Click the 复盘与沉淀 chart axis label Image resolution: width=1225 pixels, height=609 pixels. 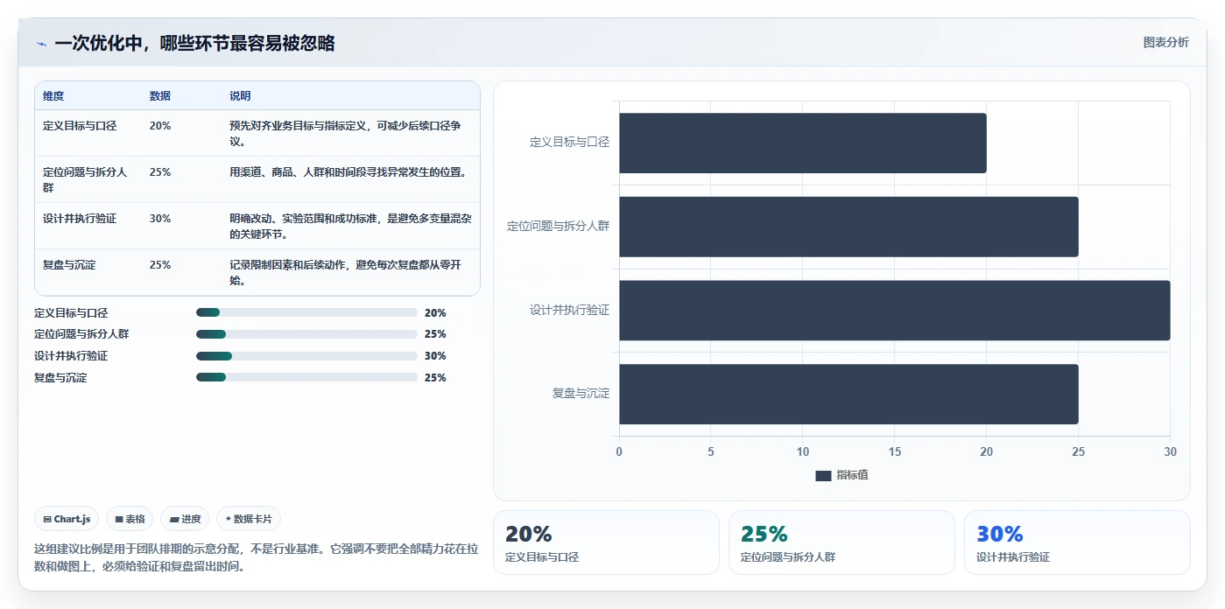click(x=581, y=394)
